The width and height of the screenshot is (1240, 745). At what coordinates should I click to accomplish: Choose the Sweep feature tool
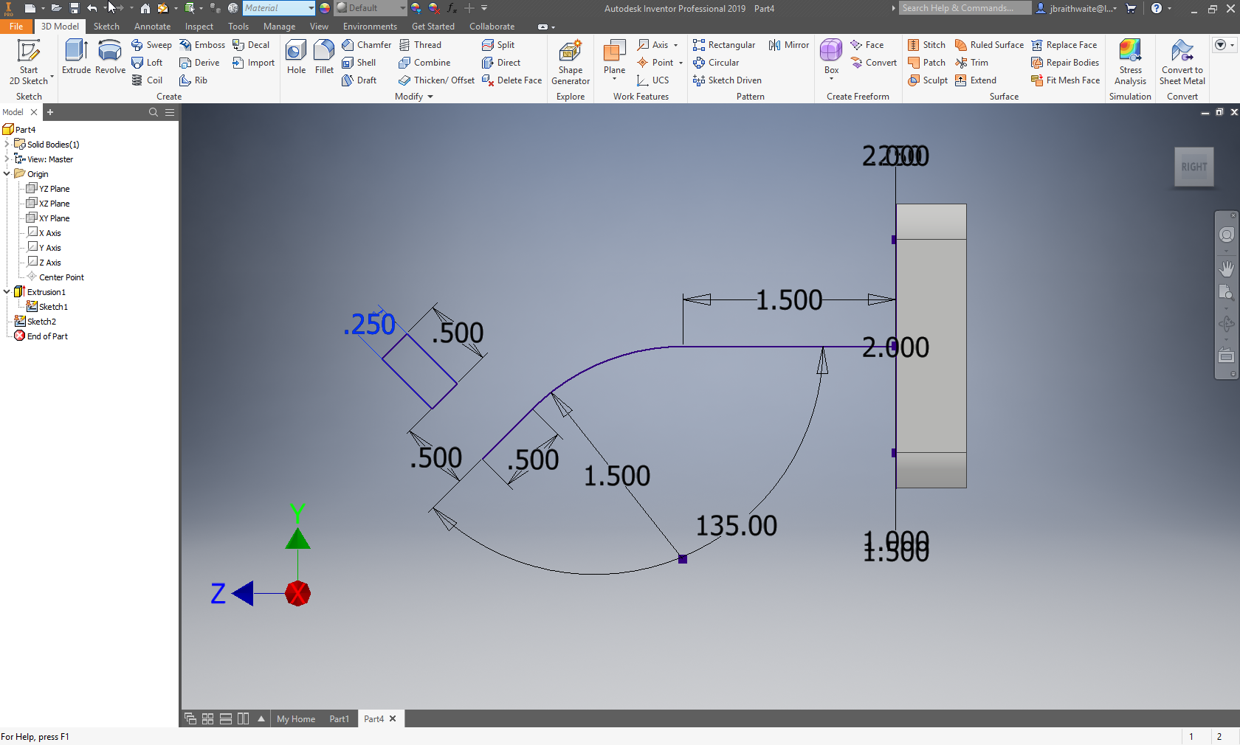coord(151,45)
